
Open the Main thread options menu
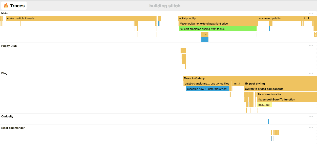tap(311, 13)
